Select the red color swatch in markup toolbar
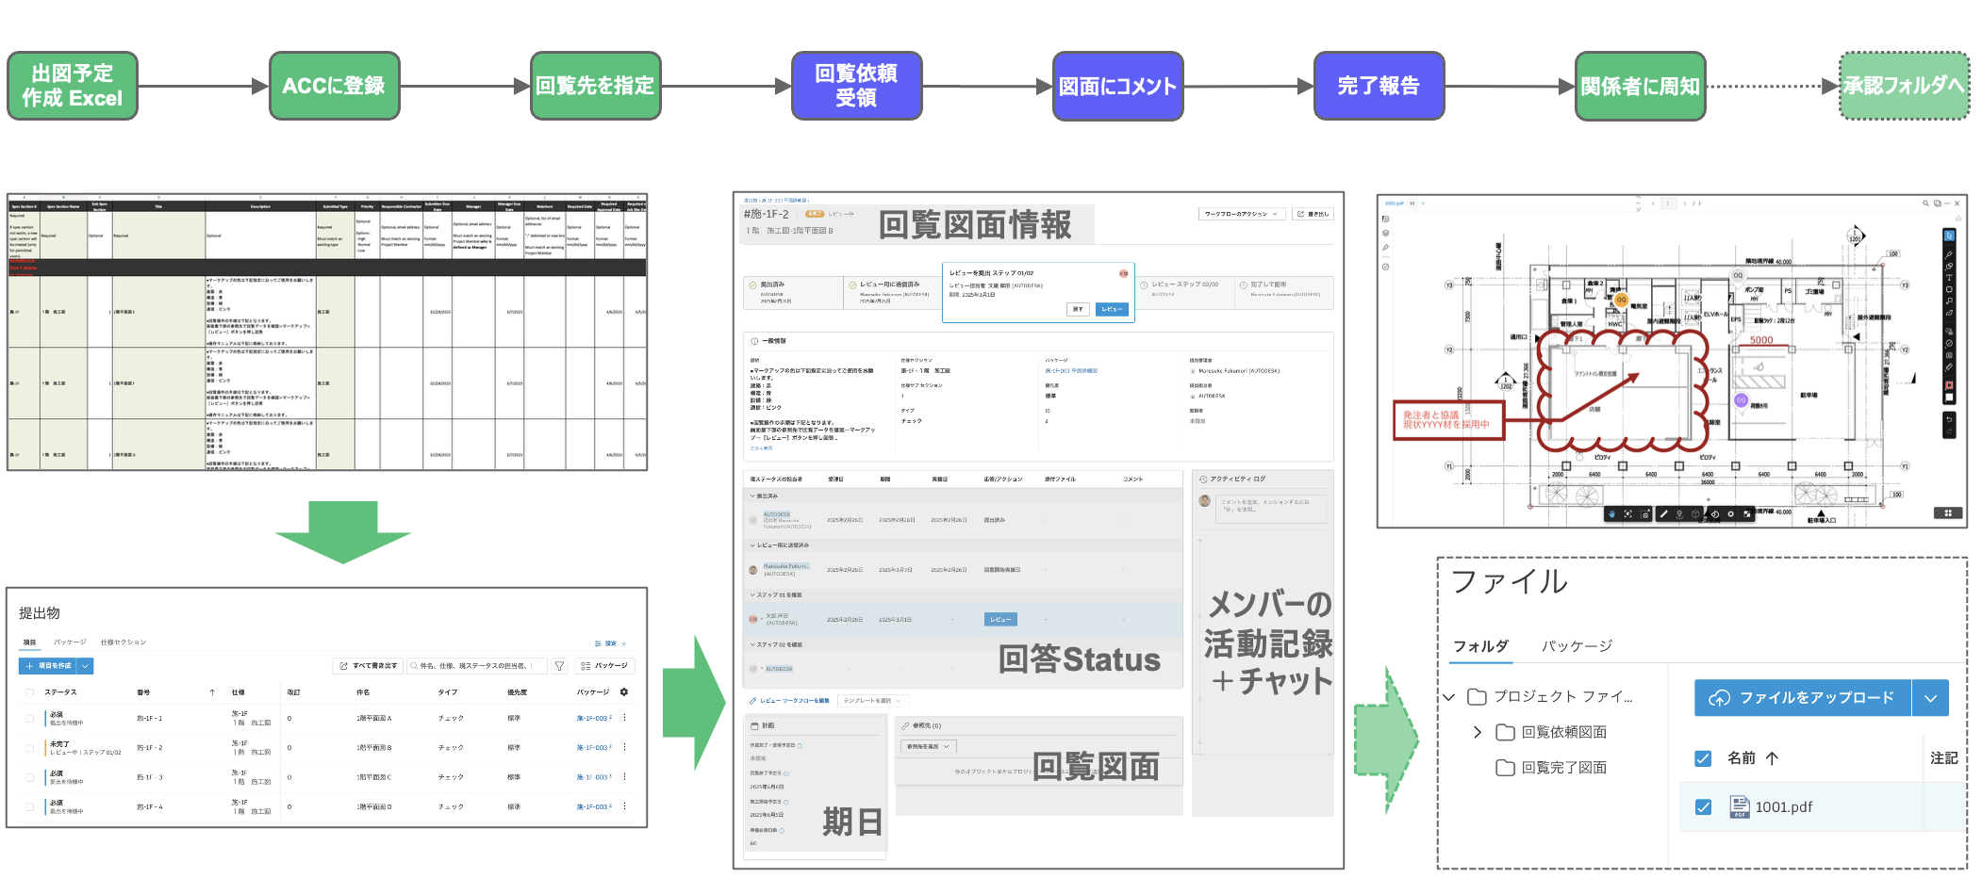Viewport: 1982px width, 878px height. 1949,385
